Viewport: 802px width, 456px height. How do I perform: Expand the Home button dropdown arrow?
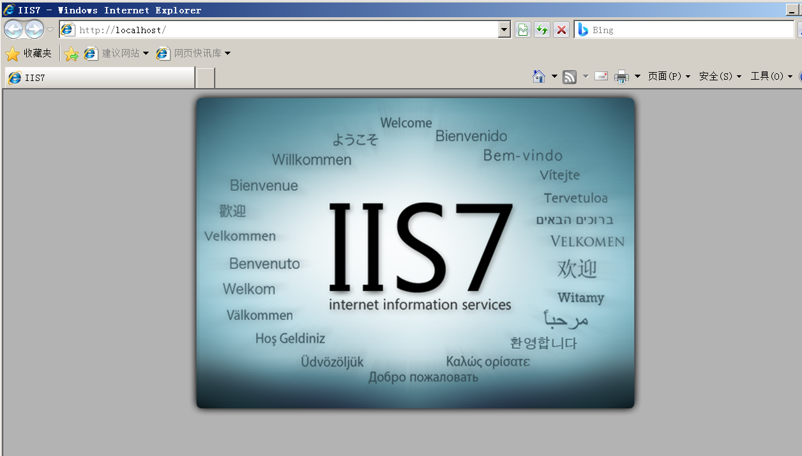pos(554,77)
